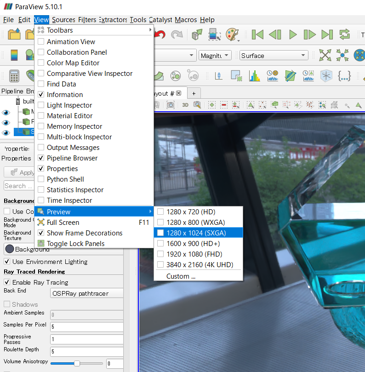Click the Play animation button
This screenshot has width=365, height=372.
(293, 34)
